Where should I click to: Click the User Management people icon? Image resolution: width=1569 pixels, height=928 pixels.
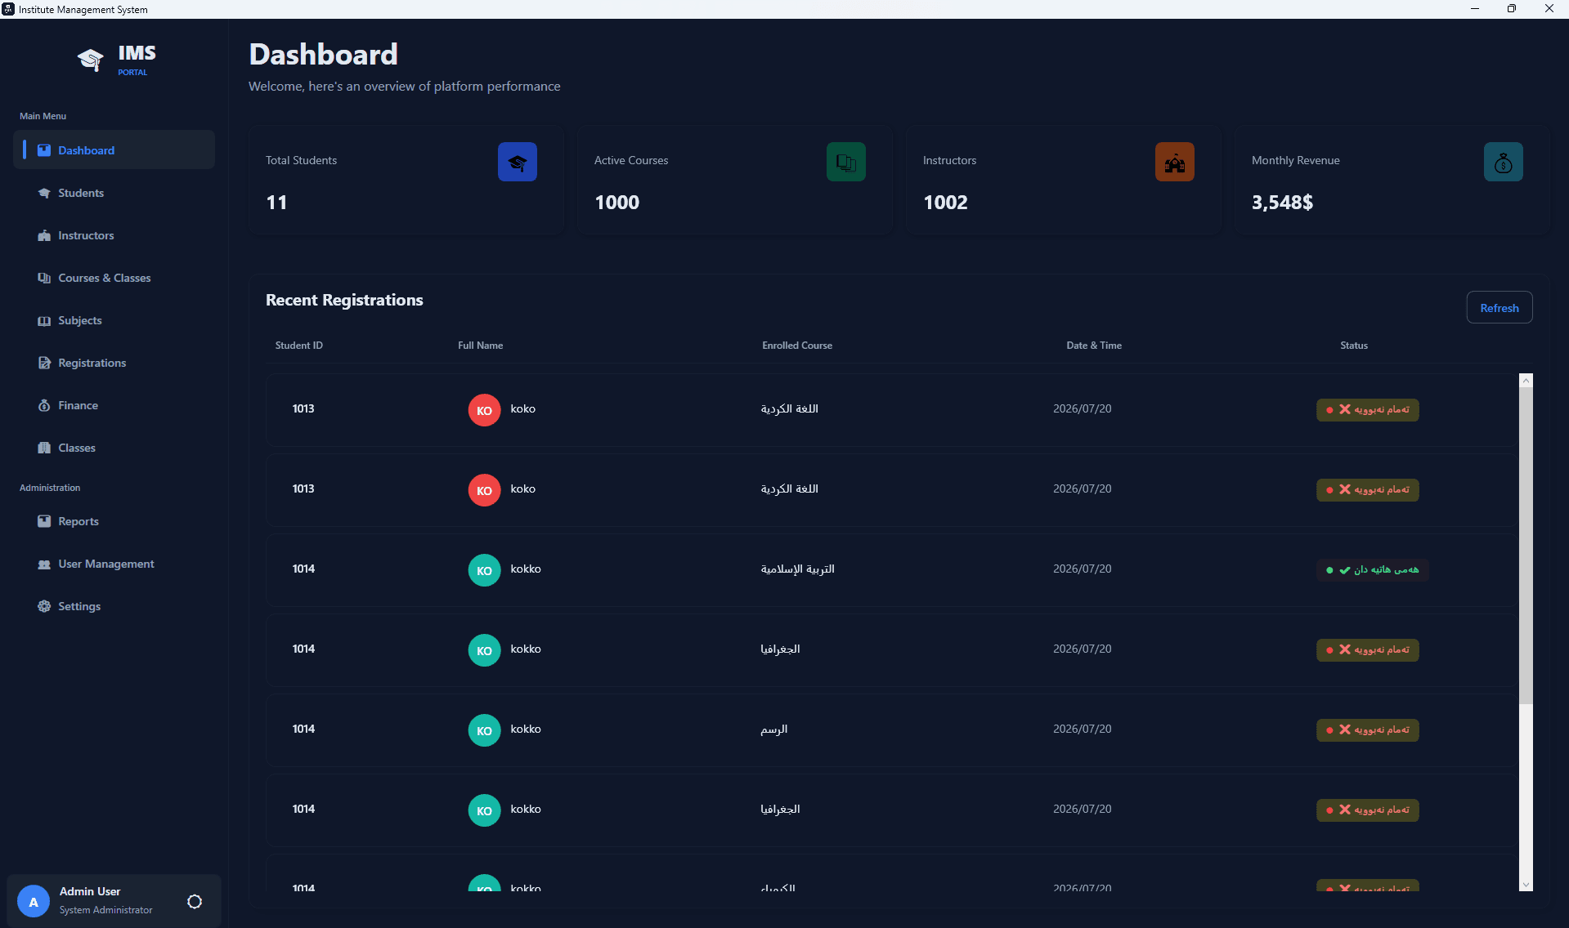tap(44, 564)
